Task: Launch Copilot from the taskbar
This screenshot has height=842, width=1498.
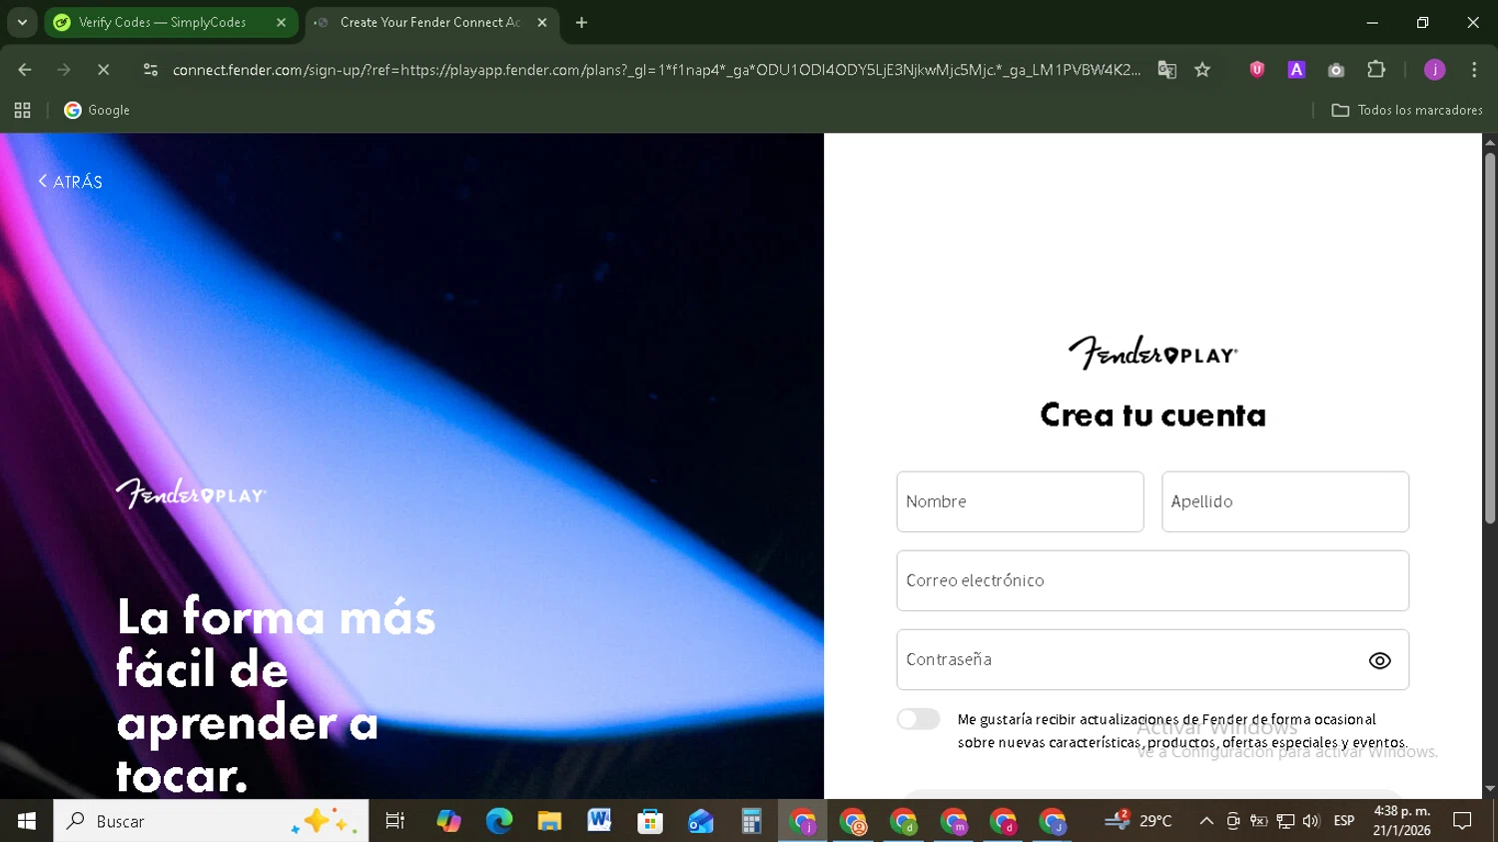Action: 448,821
